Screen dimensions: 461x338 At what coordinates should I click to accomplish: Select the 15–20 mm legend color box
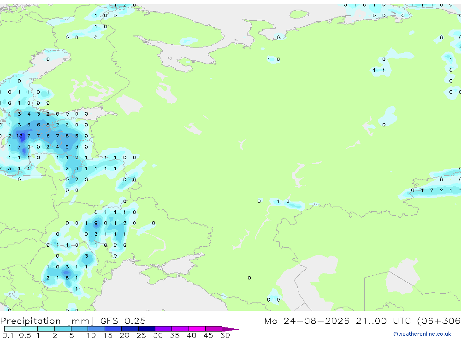tap(113, 329)
